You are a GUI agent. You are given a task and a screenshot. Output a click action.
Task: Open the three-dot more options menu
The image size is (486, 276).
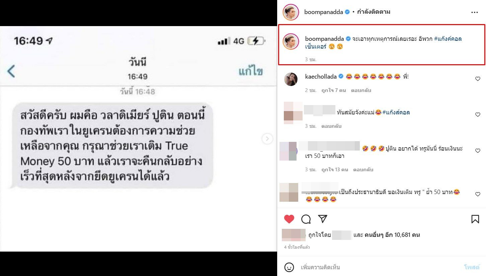coord(475,12)
